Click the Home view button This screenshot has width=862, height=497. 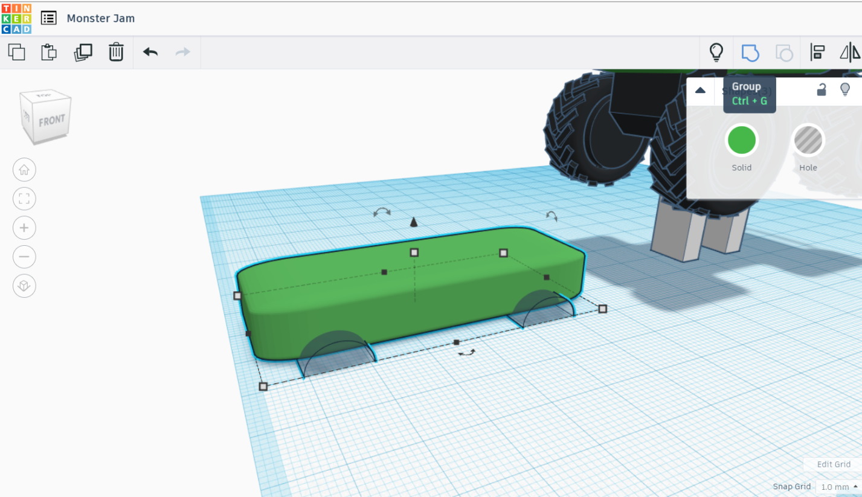[x=24, y=170]
